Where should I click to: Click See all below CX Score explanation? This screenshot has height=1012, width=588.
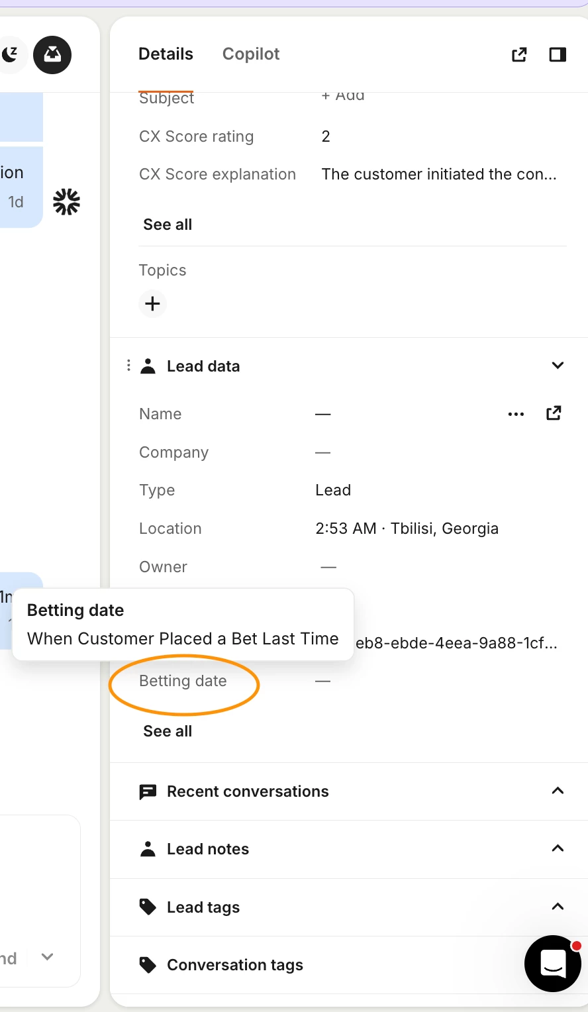point(168,225)
